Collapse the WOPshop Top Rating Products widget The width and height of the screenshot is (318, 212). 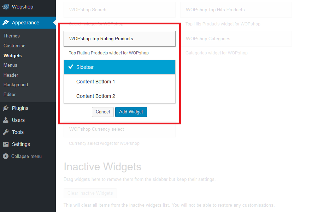tap(119, 39)
